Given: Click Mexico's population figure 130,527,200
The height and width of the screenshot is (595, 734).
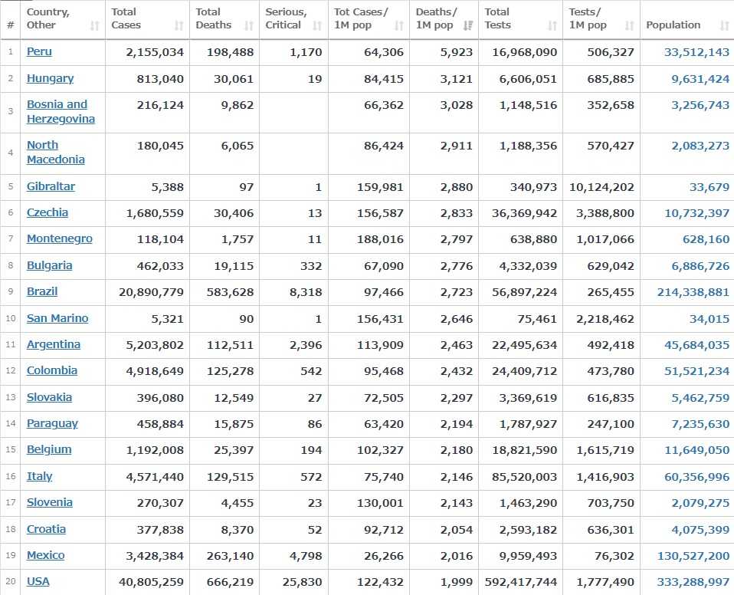Looking at the screenshot, I should (x=693, y=556).
